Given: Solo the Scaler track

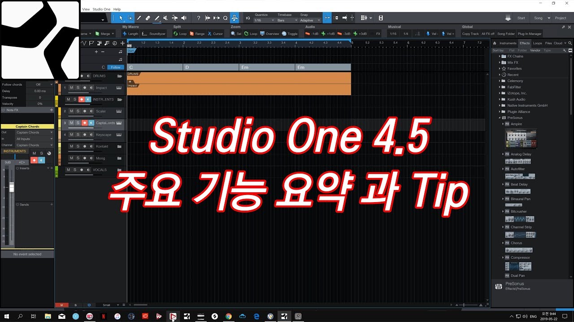Looking at the screenshot, I should pos(78,111).
